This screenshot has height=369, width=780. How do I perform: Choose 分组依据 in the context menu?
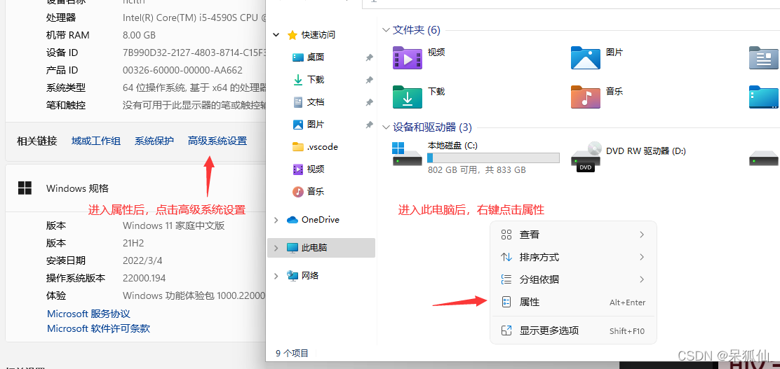pyautogui.click(x=573, y=279)
